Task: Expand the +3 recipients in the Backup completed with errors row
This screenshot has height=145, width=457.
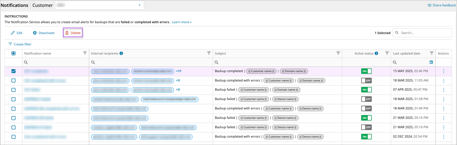Action: click(178, 80)
